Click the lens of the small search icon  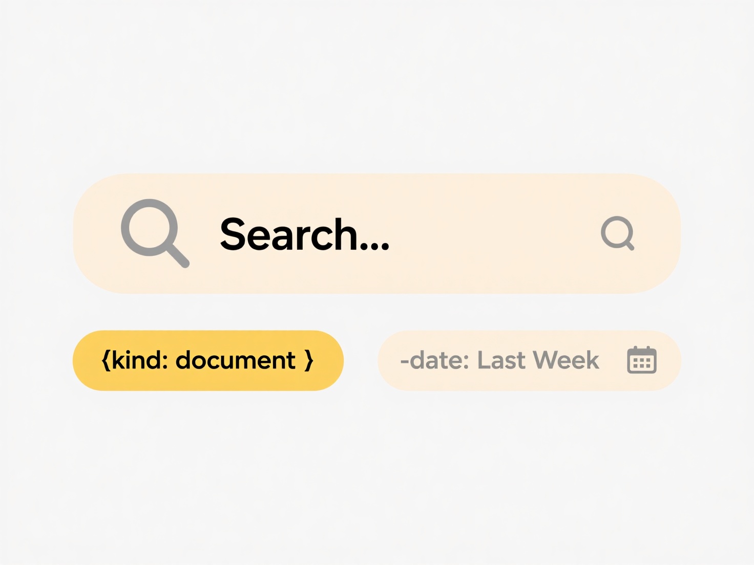(x=616, y=231)
